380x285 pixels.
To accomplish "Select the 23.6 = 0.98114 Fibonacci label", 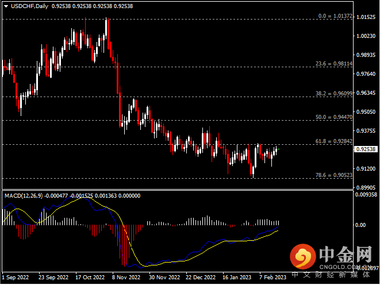I will [335, 64].
